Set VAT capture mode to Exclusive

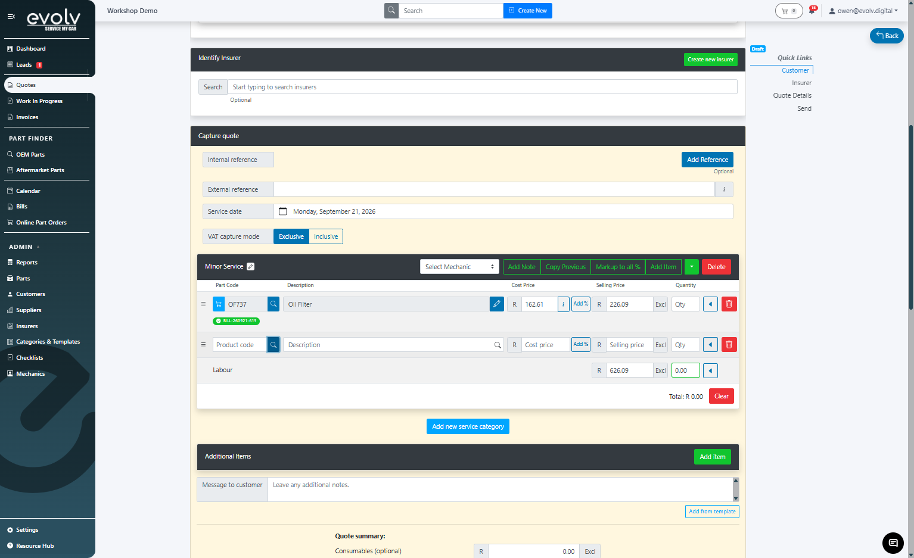click(291, 236)
